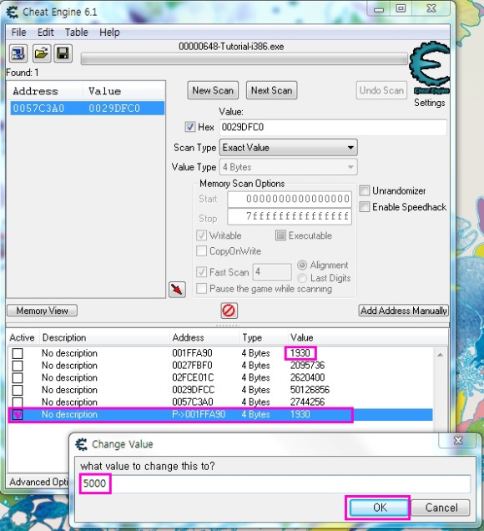The image size is (484, 531).
Task: Open the process list icon
Action: click(18, 53)
